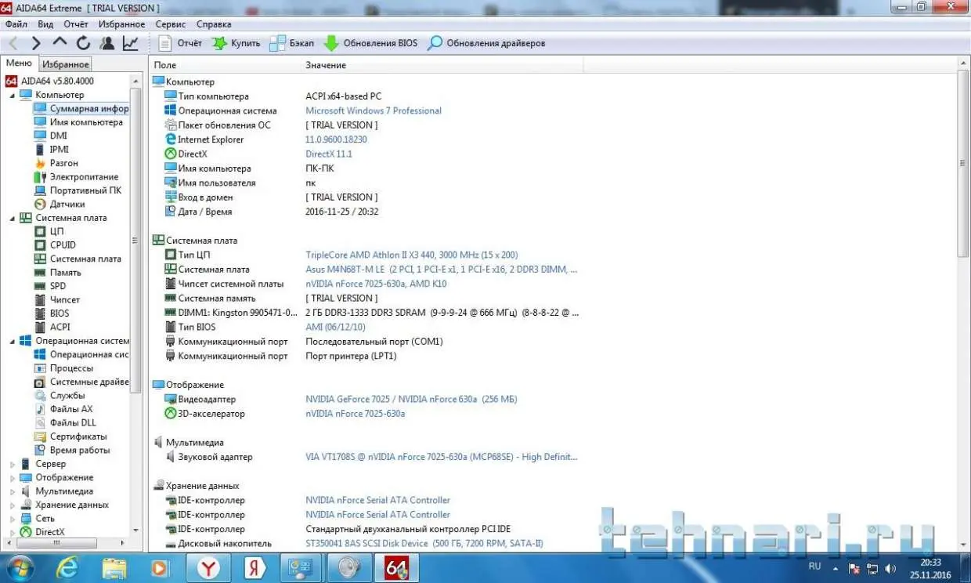Open the graph chart toolbar icon
The width and height of the screenshot is (971, 583).
pos(130,43)
